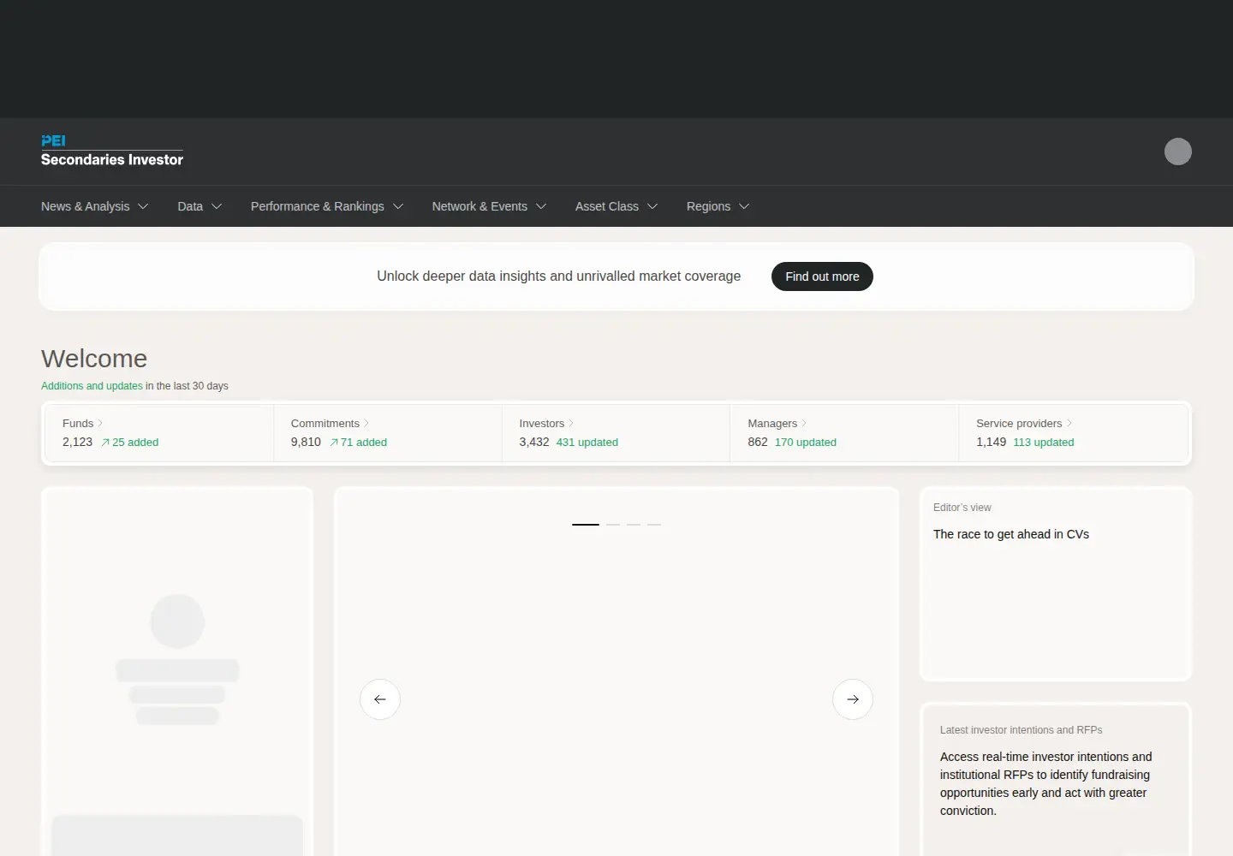Click the 9,810 commitments count
Image resolution: width=1233 pixels, height=856 pixels.
coord(306,443)
